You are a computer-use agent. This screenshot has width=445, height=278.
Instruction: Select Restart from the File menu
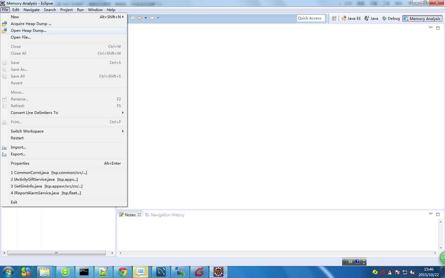pos(64,138)
